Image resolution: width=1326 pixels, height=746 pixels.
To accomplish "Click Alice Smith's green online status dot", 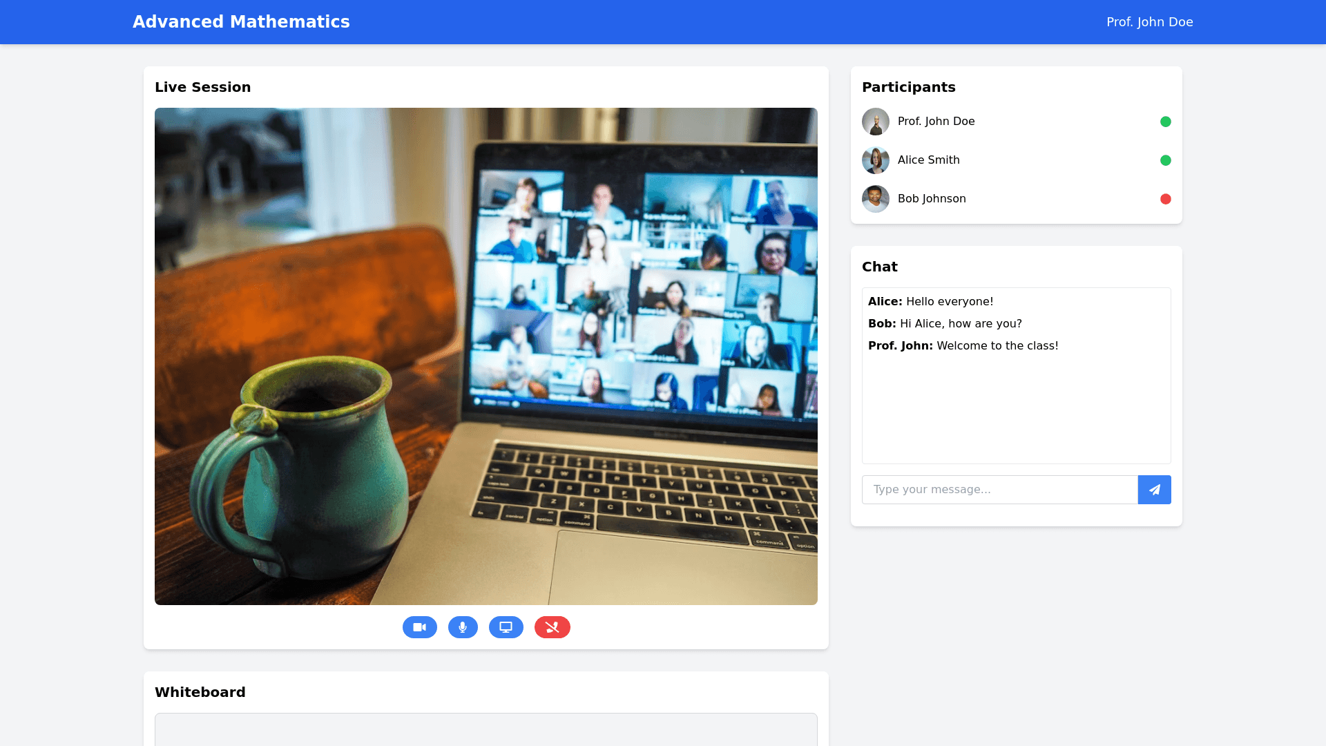I will pyautogui.click(x=1165, y=160).
